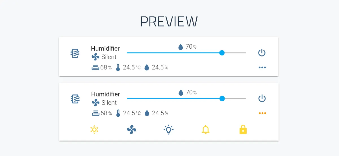The image size is (339, 156).
Task: Click the humidifier icon in the bottom card
Action: pos(75,99)
